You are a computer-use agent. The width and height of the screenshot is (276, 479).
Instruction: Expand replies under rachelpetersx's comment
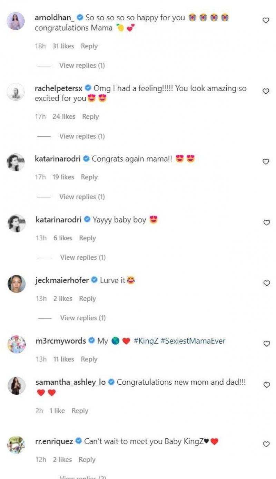(x=82, y=136)
